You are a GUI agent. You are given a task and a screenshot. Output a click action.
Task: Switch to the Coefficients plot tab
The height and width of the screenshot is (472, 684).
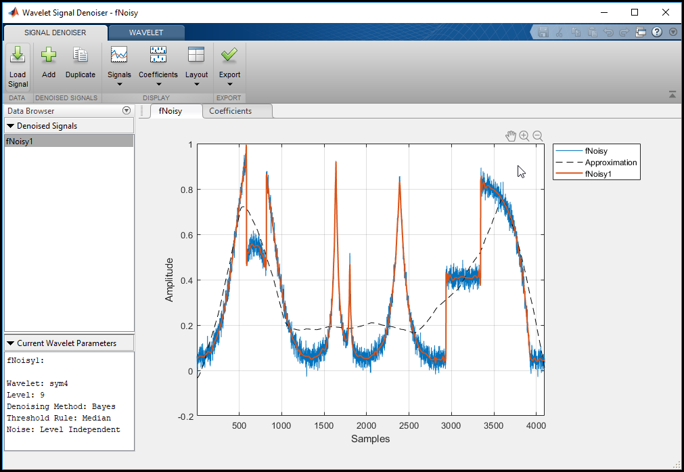pos(230,111)
